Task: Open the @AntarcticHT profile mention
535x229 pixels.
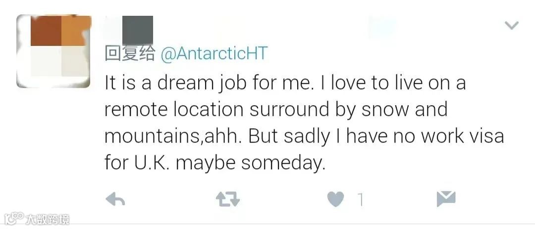Action: coord(214,54)
